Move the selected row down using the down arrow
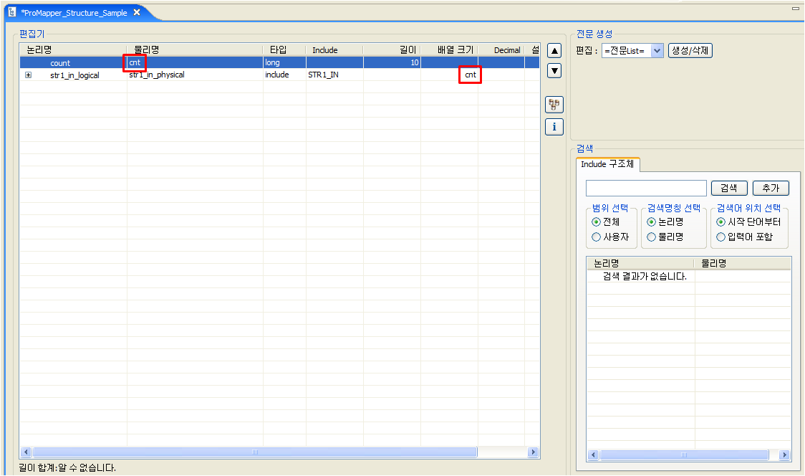 tap(554, 70)
